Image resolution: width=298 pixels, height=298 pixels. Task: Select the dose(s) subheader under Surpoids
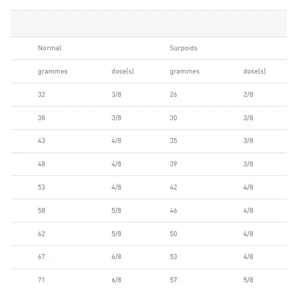pos(254,71)
